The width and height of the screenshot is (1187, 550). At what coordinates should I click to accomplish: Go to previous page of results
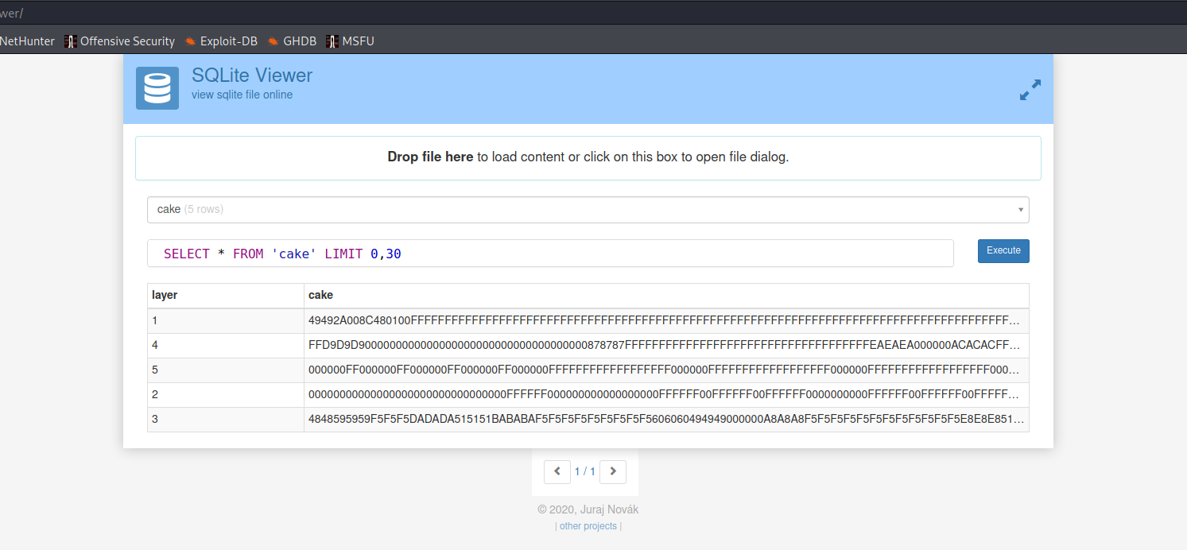pyautogui.click(x=557, y=471)
